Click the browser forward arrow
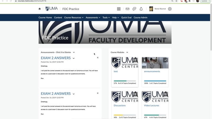Screen dimensions: 212x119 point(7,1)
